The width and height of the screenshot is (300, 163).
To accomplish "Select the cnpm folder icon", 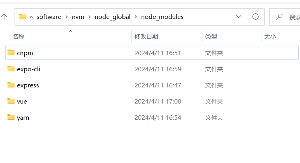I will (11, 52).
